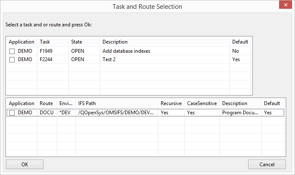Click the task table Default column header
Screen dimensions: 295x175
click(240, 42)
